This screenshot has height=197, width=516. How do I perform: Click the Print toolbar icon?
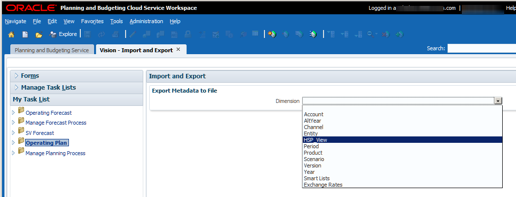(115, 34)
